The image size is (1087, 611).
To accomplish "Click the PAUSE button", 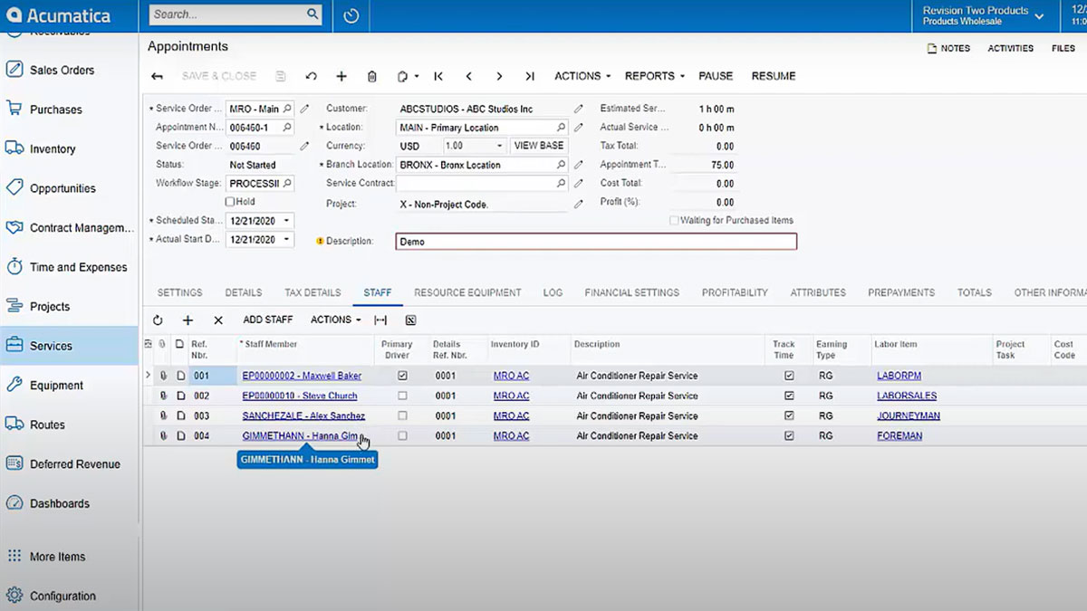I will coord(716,76).
